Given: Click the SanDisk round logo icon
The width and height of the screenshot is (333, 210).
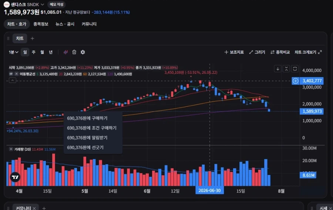Looking at the screenshot, I should (x=7, y=4).
